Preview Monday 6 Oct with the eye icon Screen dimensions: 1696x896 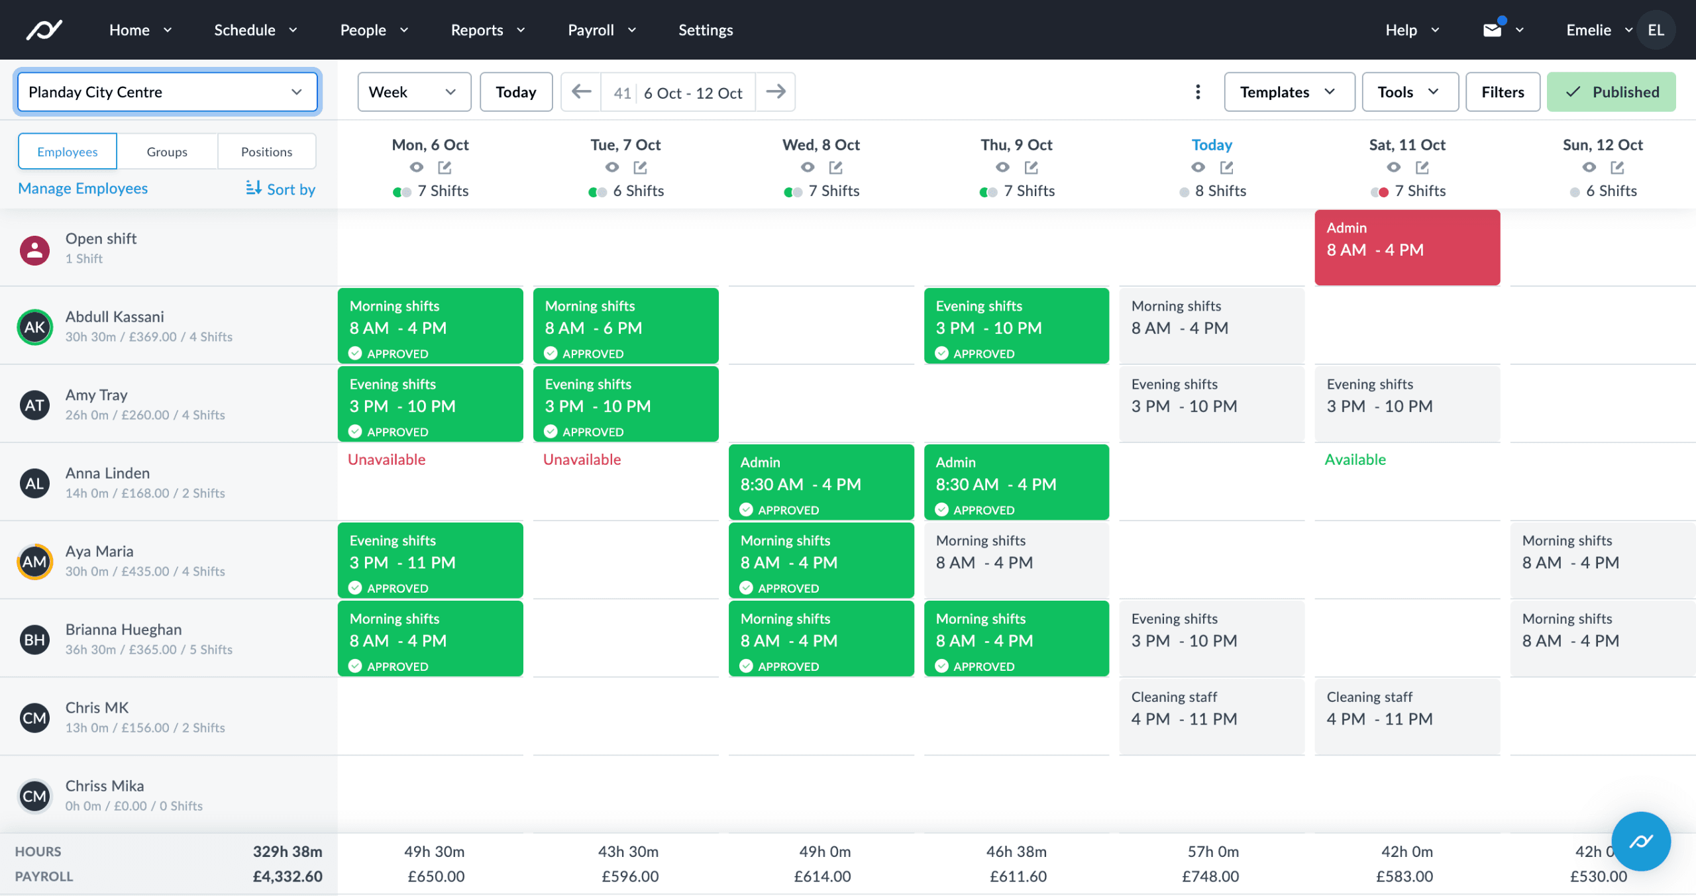(x=415, y=168)
